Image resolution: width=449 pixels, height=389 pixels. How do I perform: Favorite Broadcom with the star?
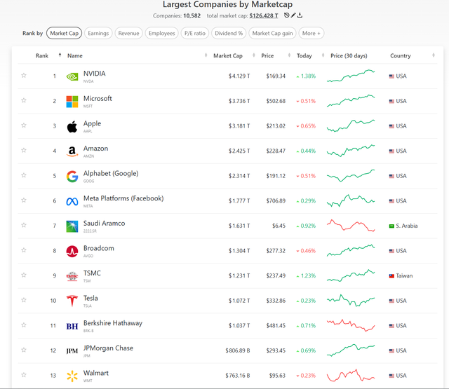(24, 250)
